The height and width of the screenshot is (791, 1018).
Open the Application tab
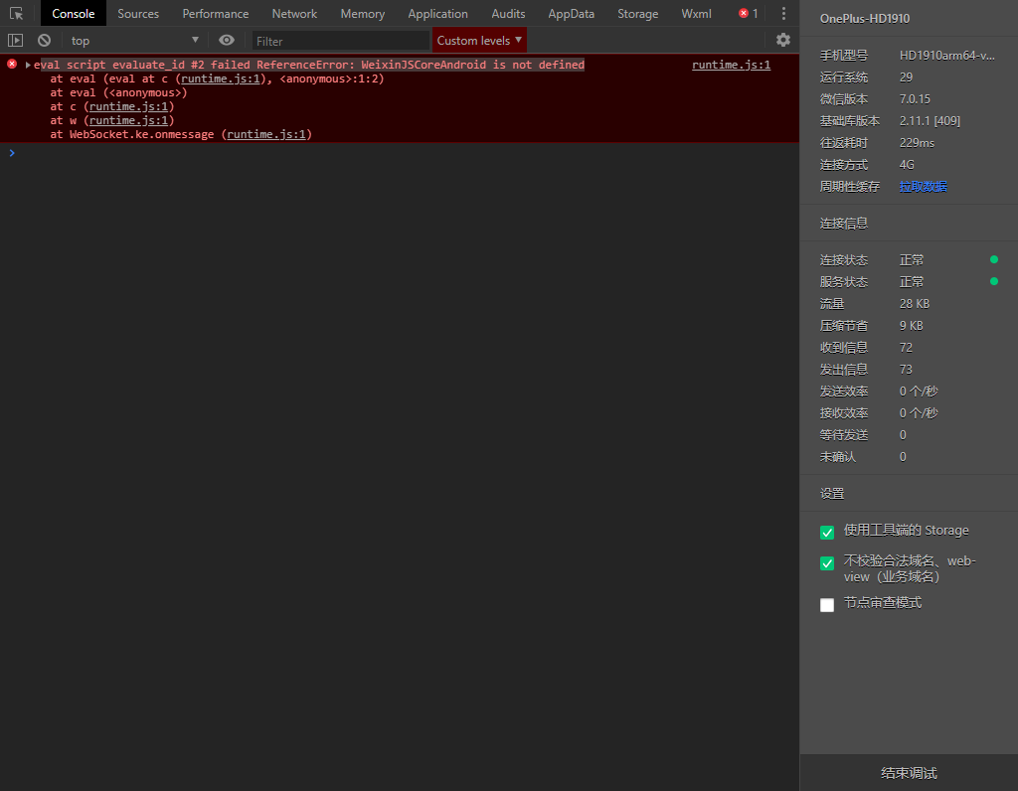coord(437,14)
